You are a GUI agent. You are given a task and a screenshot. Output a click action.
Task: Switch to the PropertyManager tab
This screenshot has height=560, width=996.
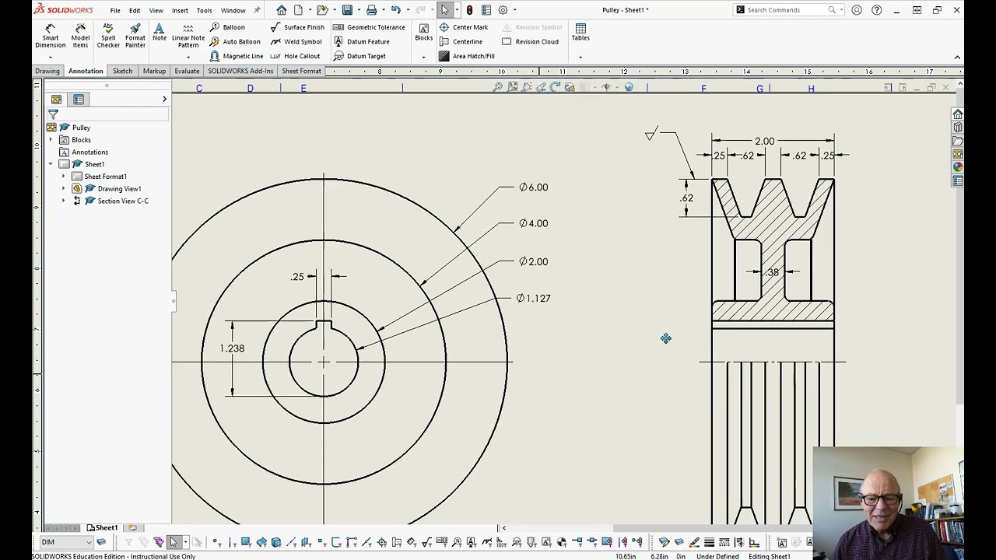pyautogui.click(x=79, y=100)
